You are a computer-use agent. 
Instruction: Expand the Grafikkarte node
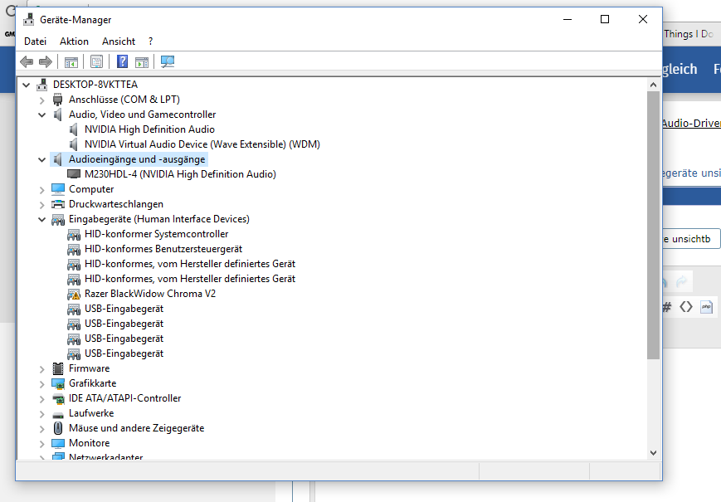(x=41, y=384)
